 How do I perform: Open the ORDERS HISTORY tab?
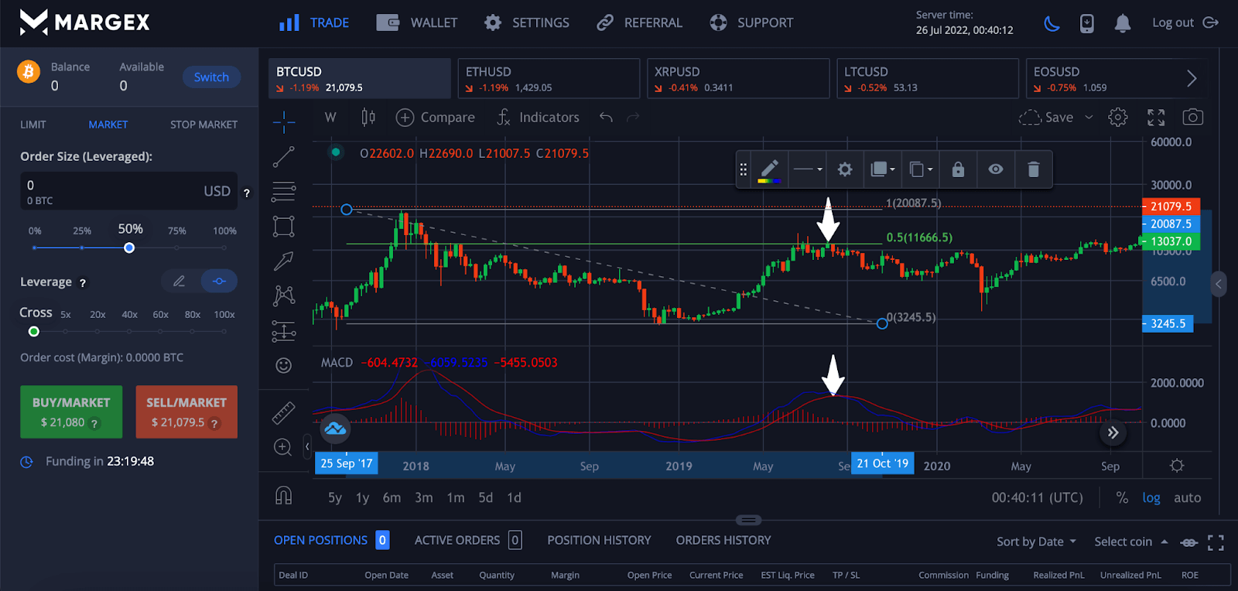tap(723, 540)
